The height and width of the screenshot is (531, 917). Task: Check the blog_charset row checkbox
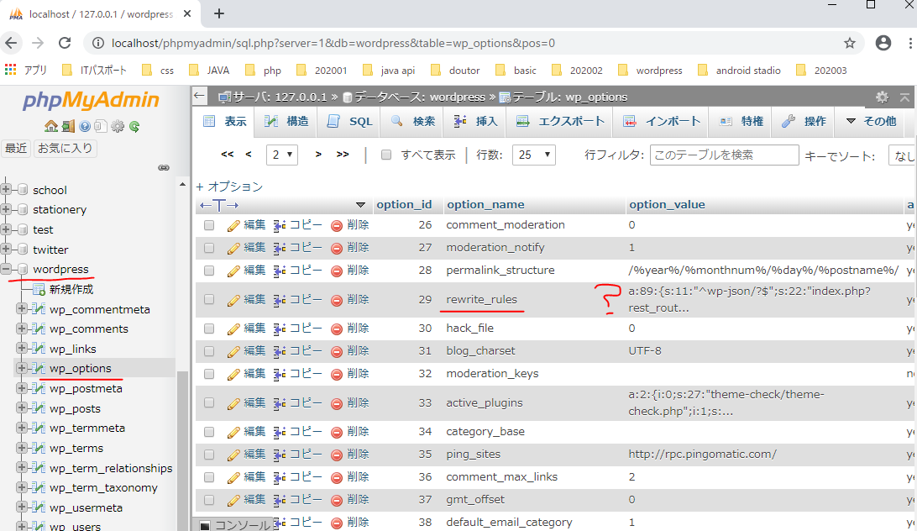[209, 351]
